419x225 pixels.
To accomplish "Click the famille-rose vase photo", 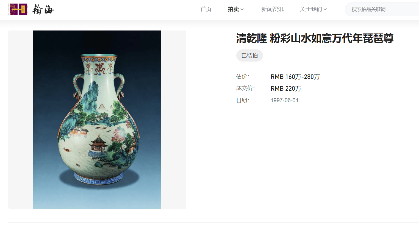I will click(97, 120).
